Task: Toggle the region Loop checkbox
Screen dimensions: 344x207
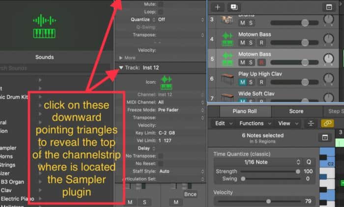Action: pyautogui.click(x=161, y=12)
